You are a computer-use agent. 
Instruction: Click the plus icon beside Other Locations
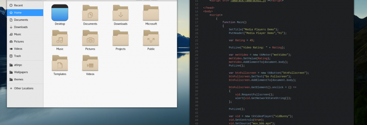tap(11, 88)
